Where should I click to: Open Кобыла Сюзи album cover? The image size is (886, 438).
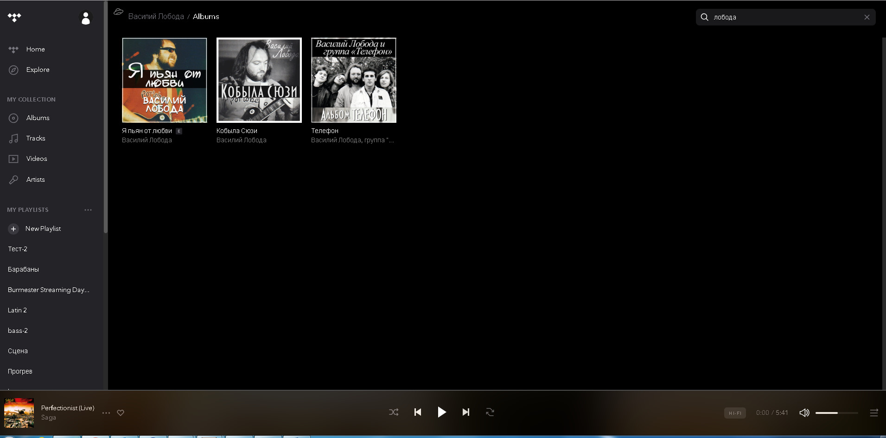tap(259, 80)
